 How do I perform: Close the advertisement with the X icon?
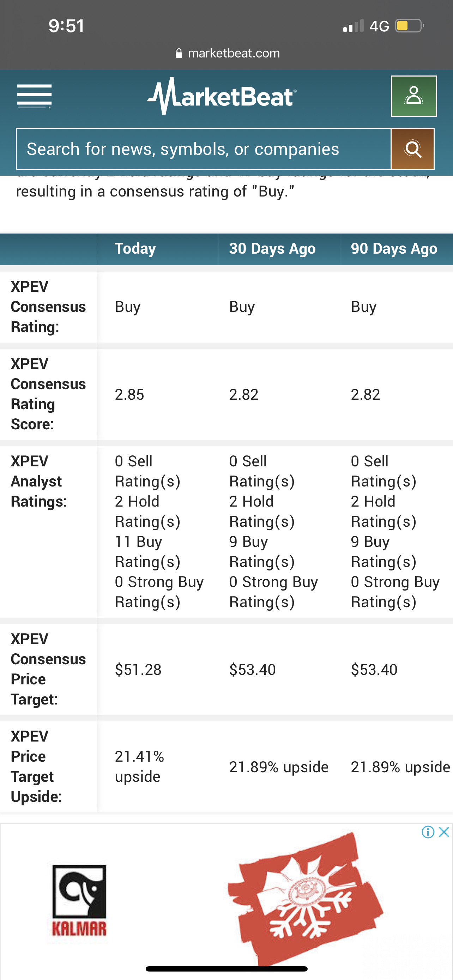pyautogui.click(x=444, y=832)
